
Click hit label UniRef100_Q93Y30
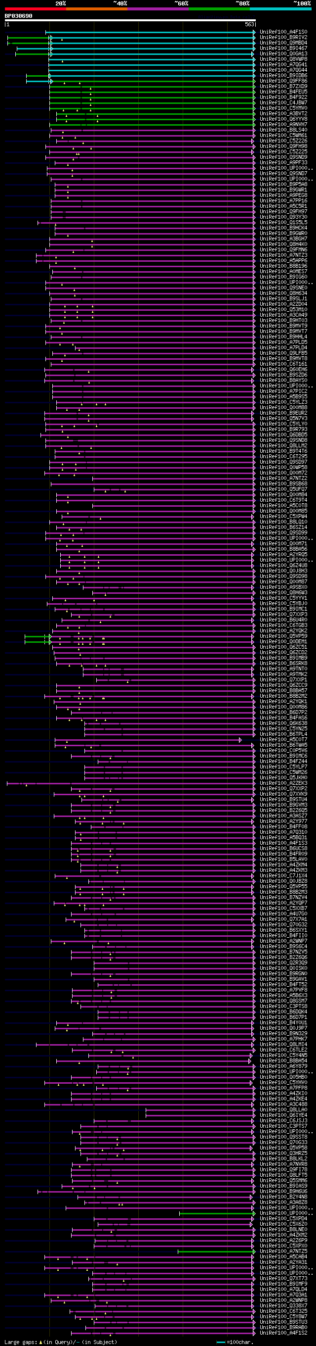click(284, 217)
